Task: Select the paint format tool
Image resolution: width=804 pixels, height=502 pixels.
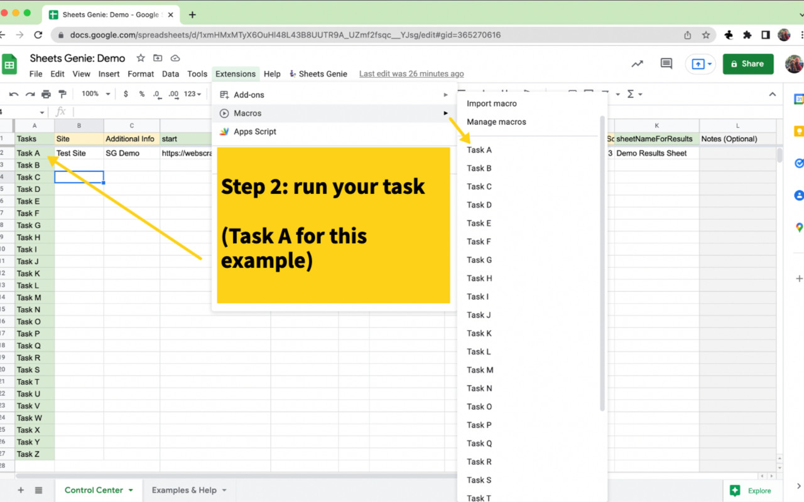Action: [62, 94]
